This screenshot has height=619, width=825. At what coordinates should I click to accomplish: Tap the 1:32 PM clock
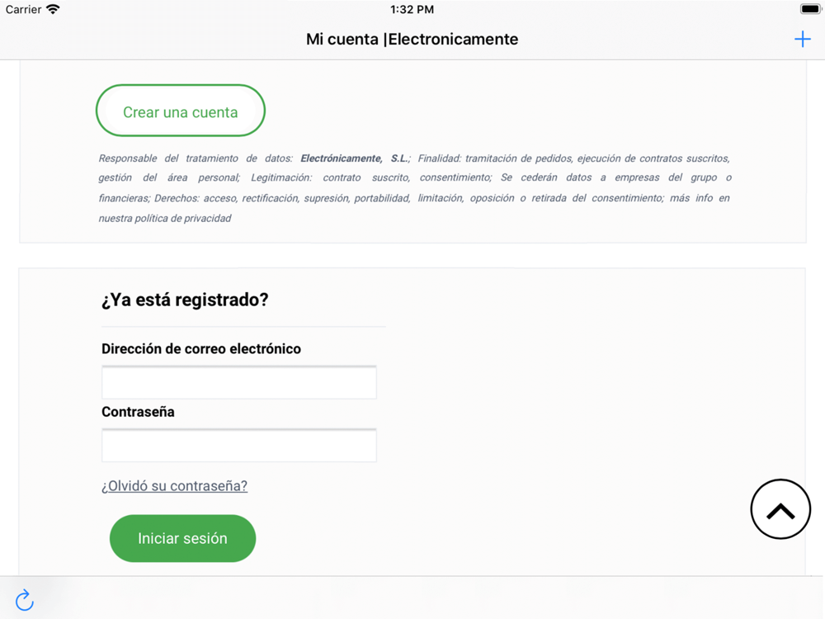tap(412, 9)
